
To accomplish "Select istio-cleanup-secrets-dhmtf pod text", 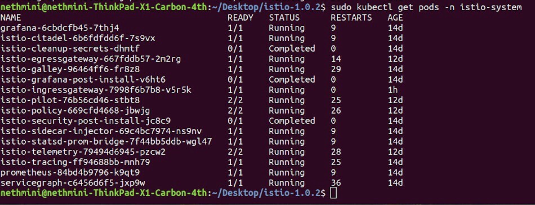I will click(70, 48).
